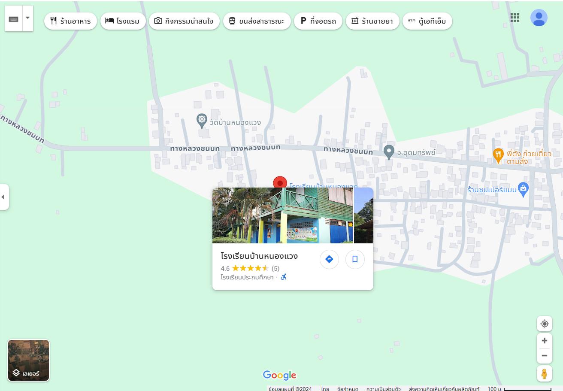Save โรงเรียนบ้านหนองแวง with the bookmark icon
The height and width of the screenshot is (391, 563).
pos(355,259)
